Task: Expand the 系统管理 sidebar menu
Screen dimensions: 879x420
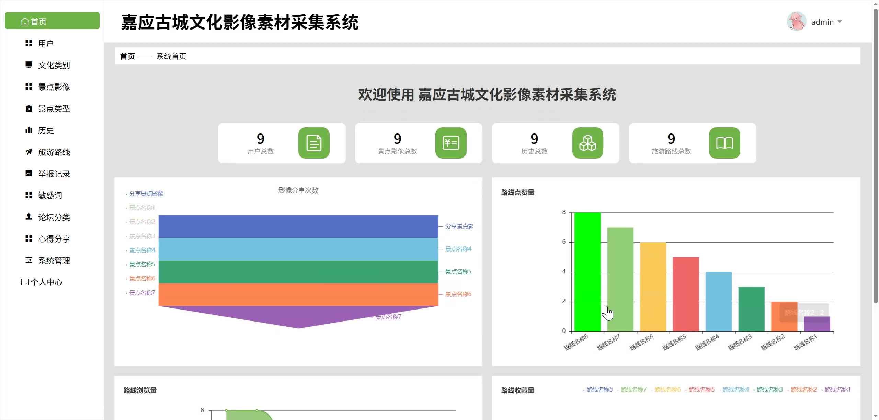Action: (54, 260)
